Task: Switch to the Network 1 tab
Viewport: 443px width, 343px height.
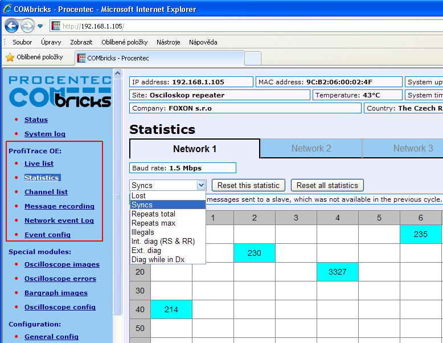Action: tap(195, 149)
